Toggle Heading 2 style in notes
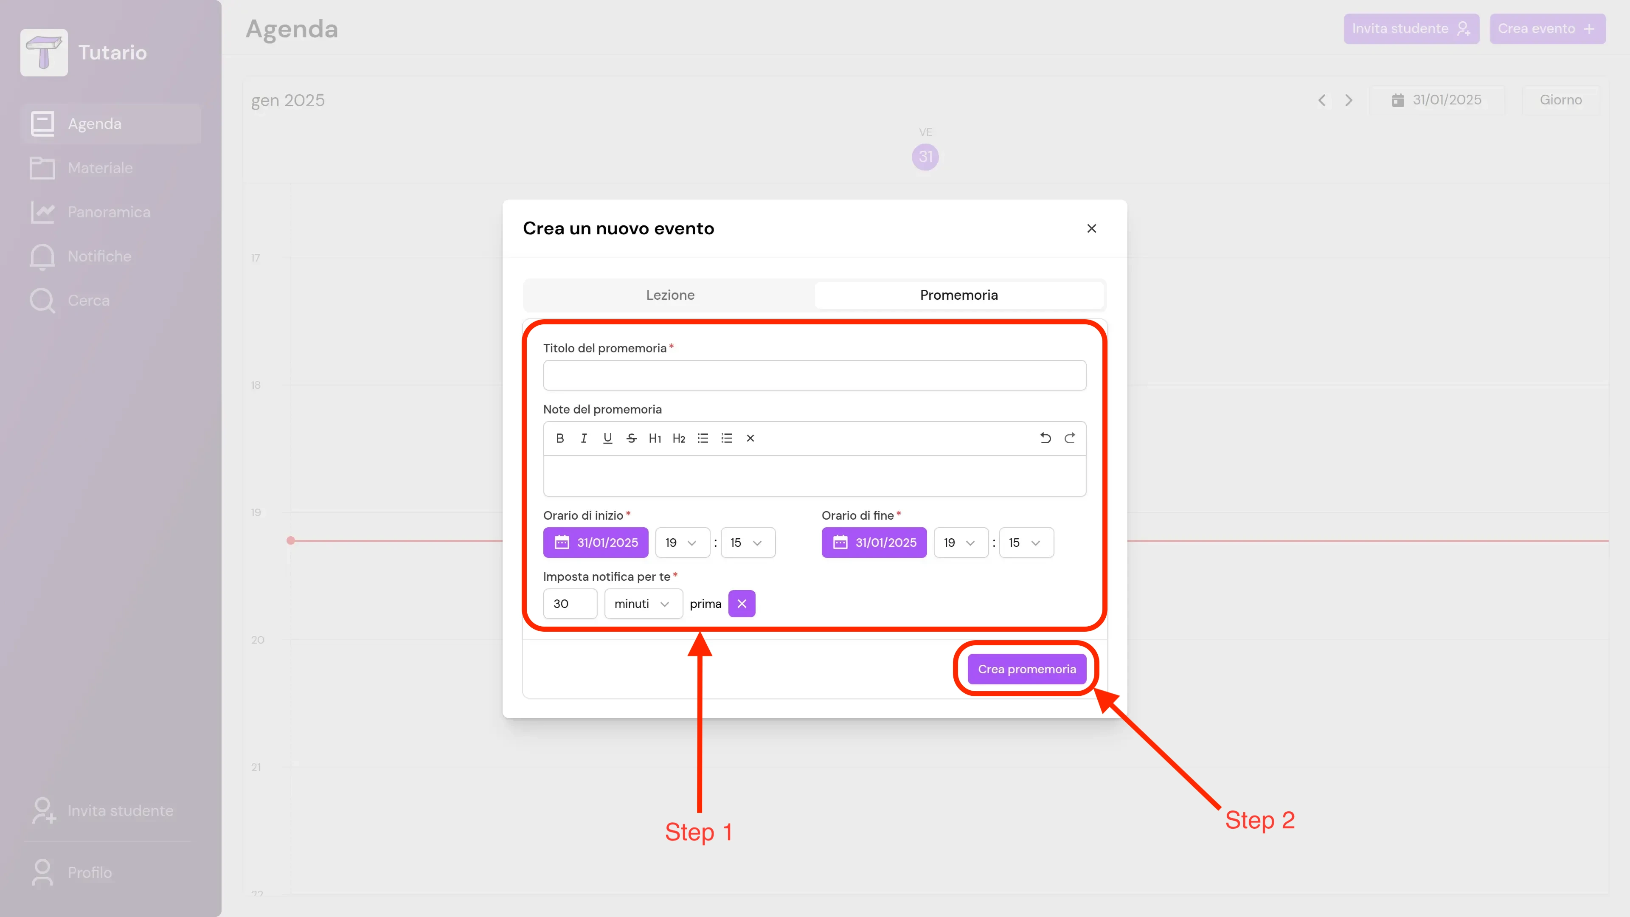Screen dimensions: 1630x917 679,438
